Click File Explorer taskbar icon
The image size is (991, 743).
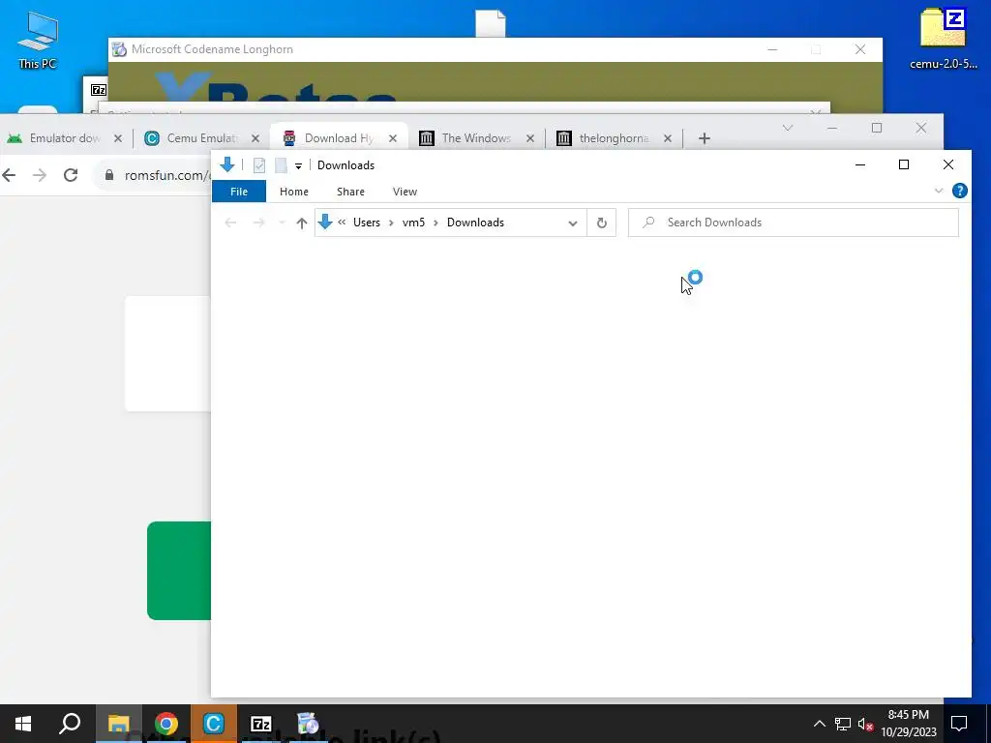coord(118,724)
